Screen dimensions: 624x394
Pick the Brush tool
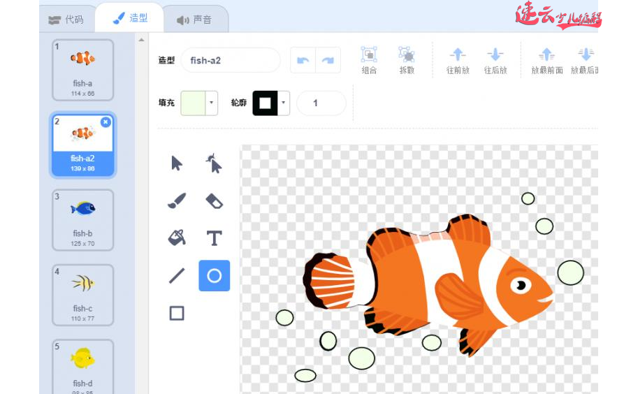coord(177,201)
